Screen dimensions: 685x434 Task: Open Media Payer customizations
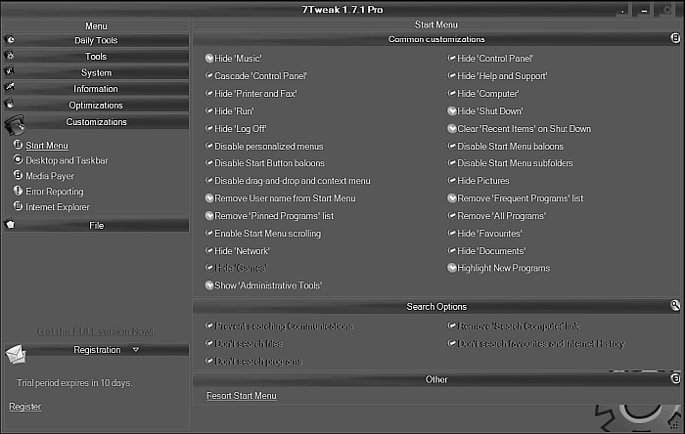coord(50,176)
